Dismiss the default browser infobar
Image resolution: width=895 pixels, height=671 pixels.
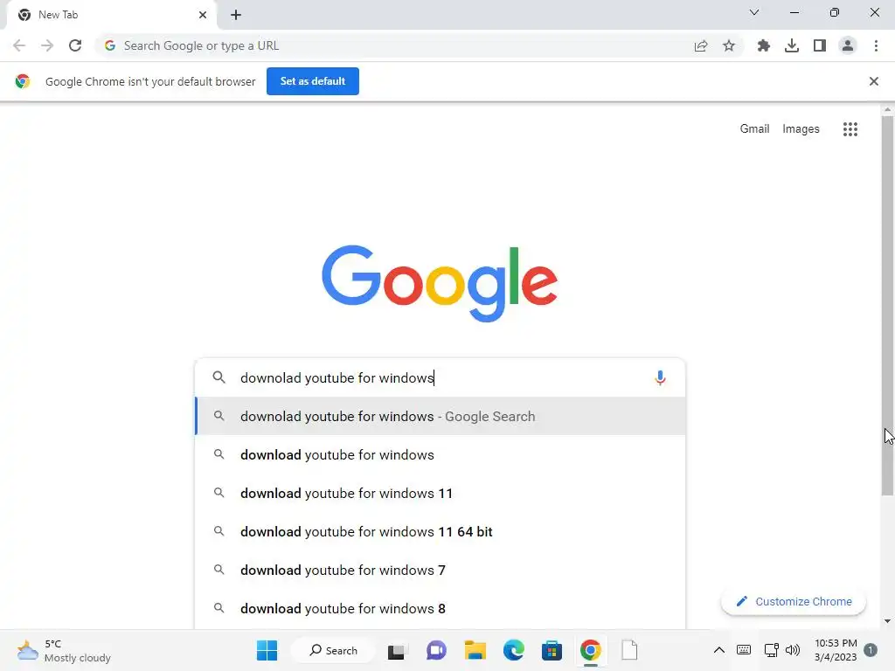click(873, 81)
